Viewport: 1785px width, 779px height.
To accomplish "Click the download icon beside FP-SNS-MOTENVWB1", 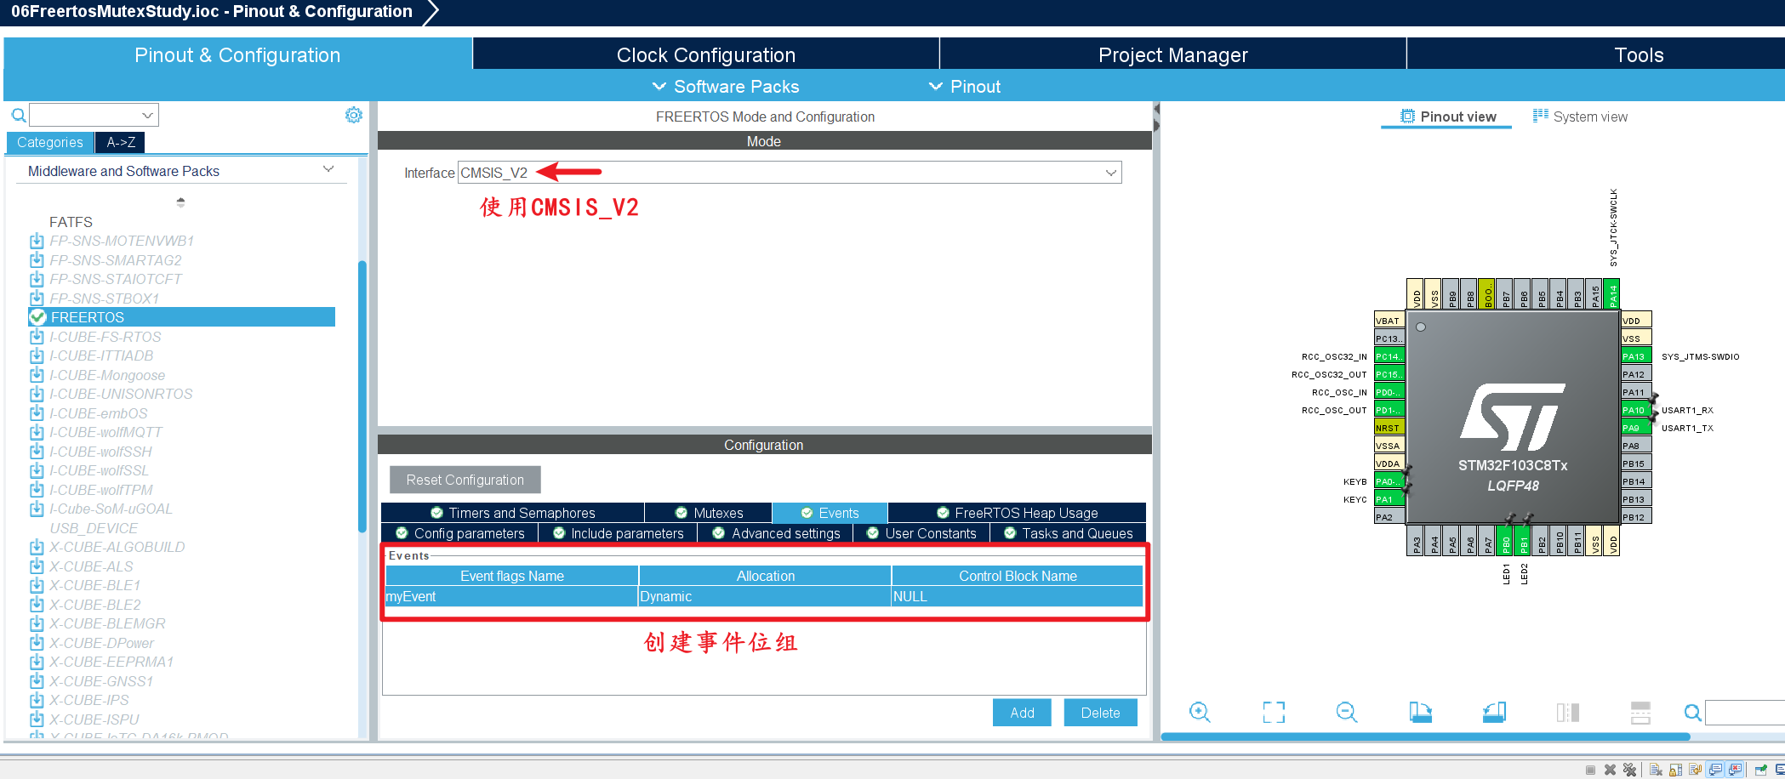I will click(x=37, y=241).
